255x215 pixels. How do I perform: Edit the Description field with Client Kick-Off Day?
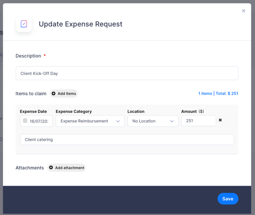[x=127, y=73]
